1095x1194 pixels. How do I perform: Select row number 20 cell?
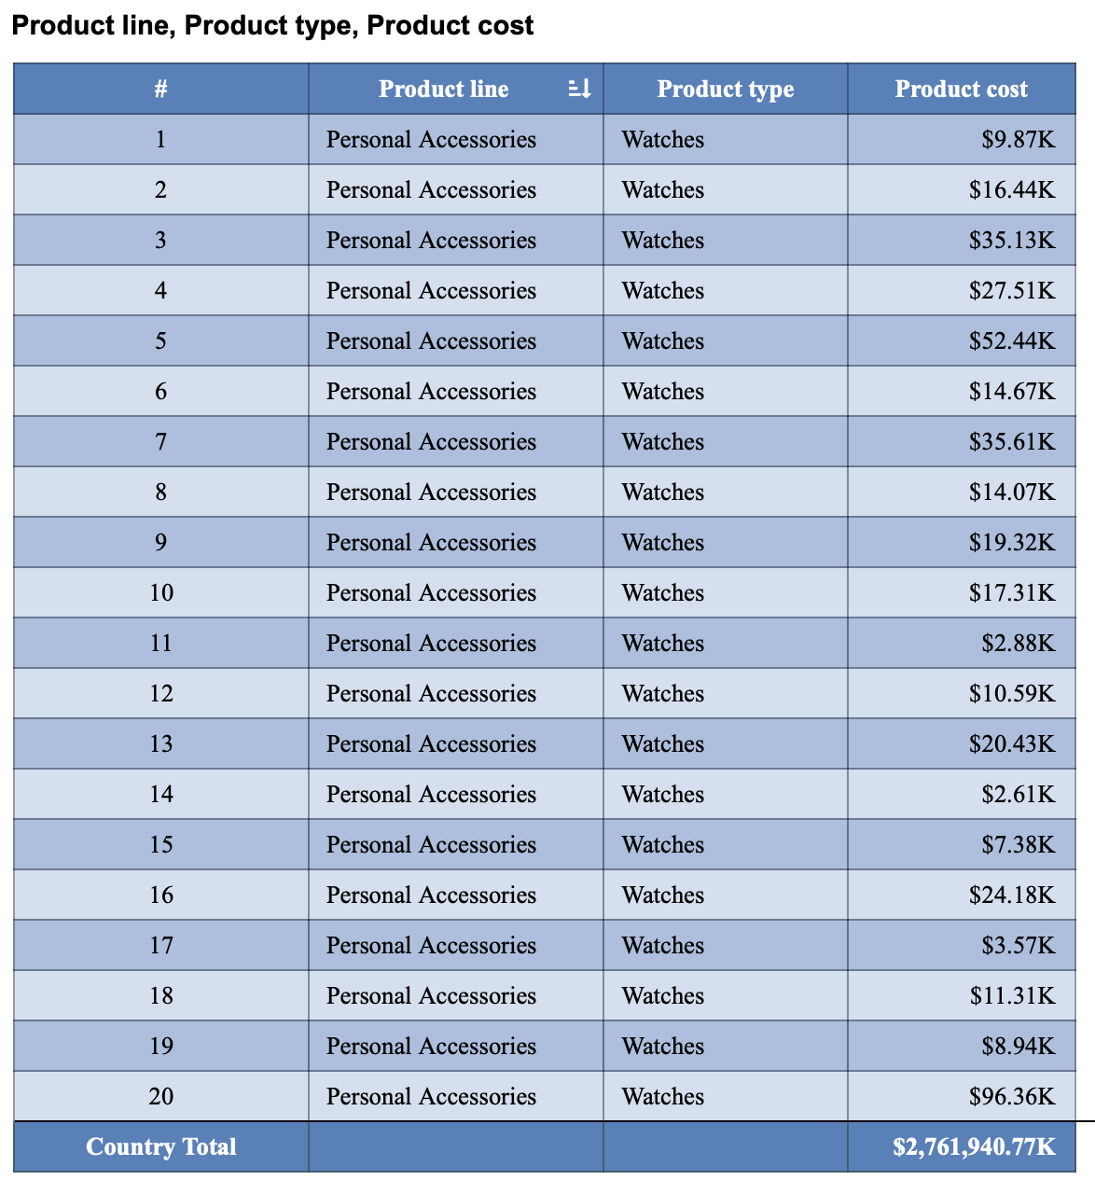pos(161,1097)
